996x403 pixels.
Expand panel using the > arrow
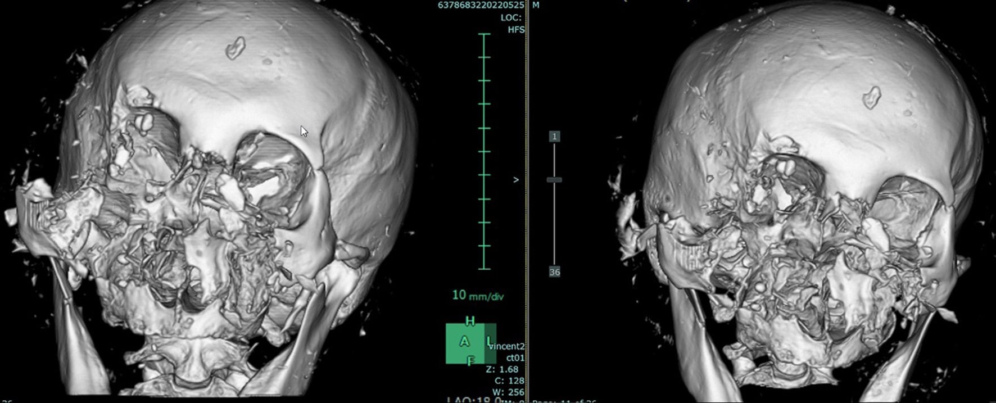tap(515, 180)
